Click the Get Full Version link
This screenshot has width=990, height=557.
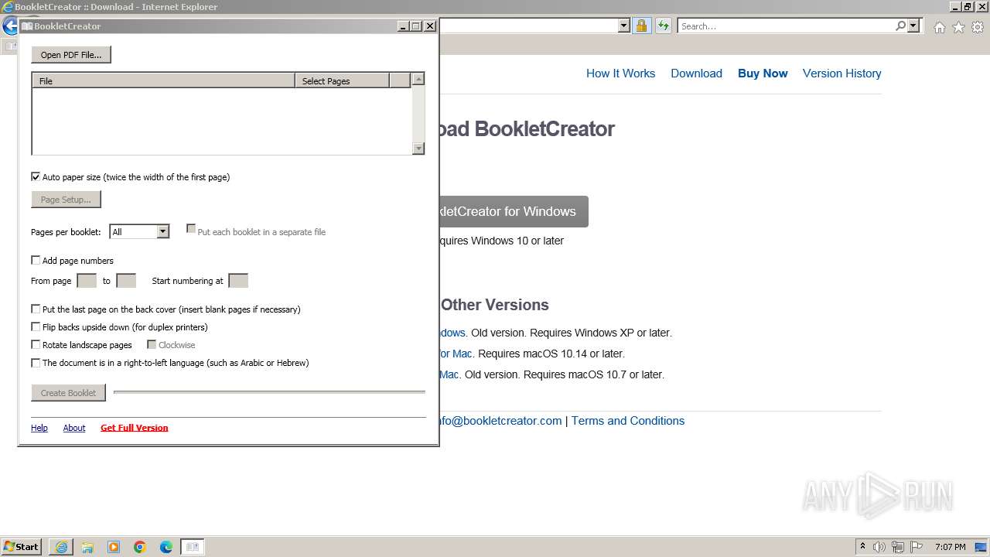(135, 428)
